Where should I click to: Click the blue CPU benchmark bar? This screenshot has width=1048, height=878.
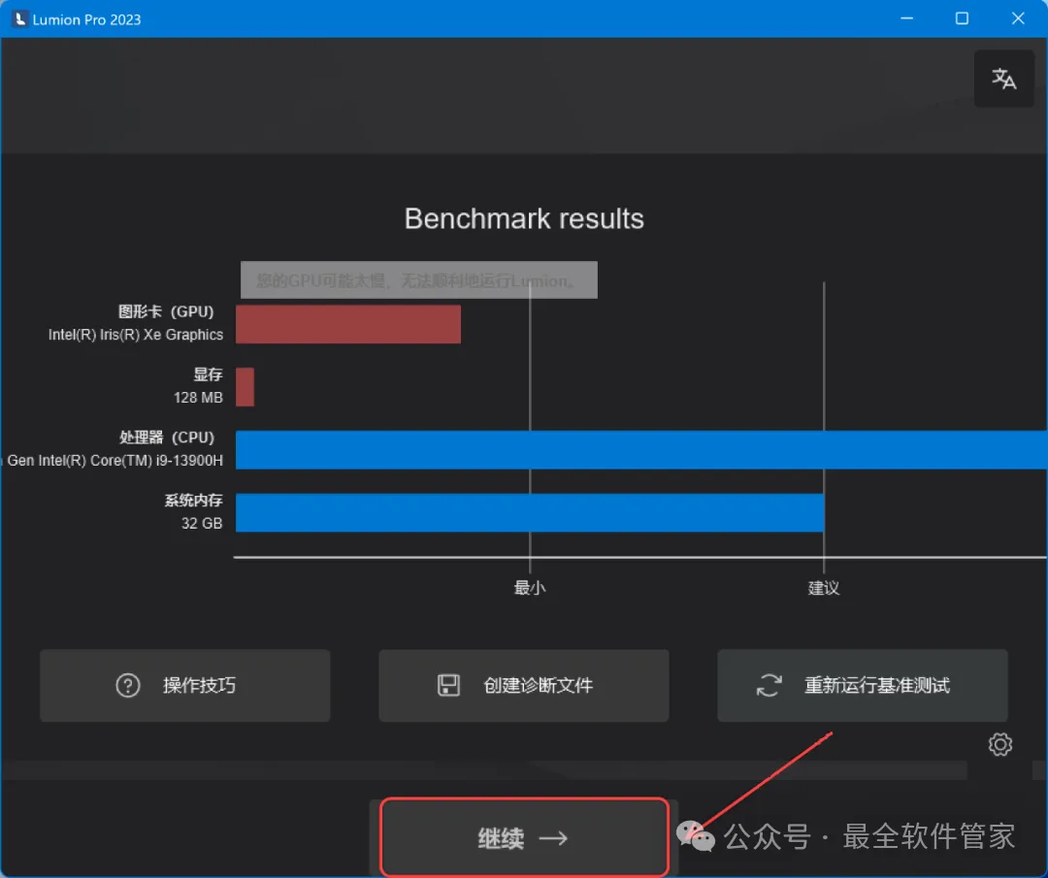tap(641, 450)
